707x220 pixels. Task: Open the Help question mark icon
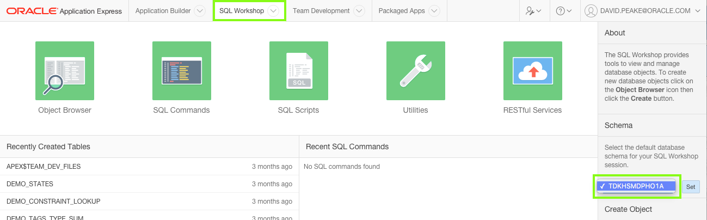tap(561, 11)
